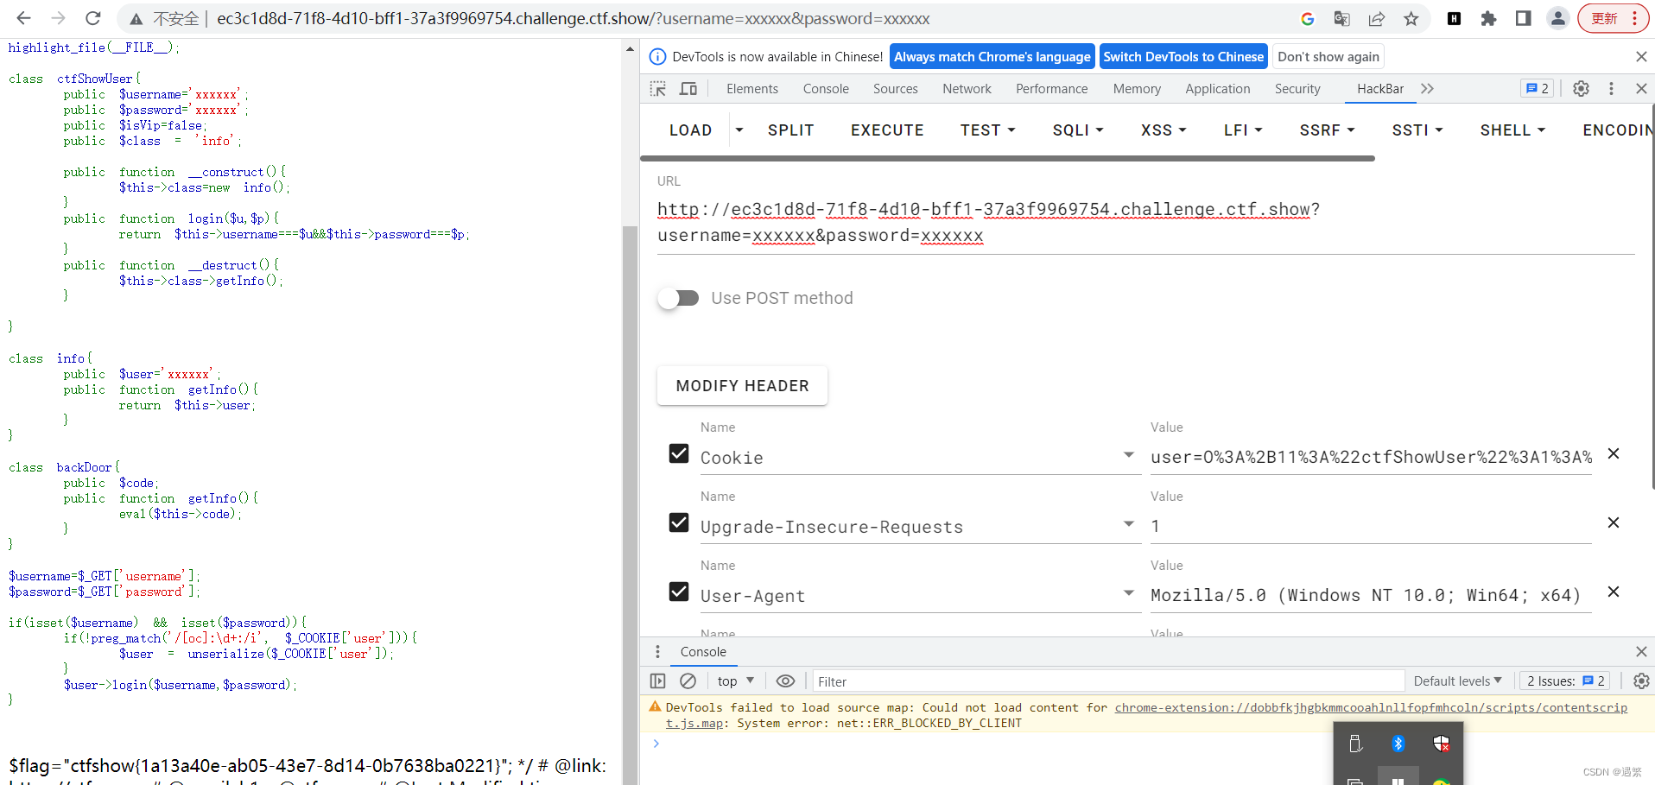Activate the DevTools element inspector

(658, 88)
